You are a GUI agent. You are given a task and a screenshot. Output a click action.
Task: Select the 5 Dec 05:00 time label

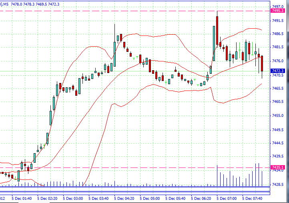pyautogui.click(x=150, y=199)
